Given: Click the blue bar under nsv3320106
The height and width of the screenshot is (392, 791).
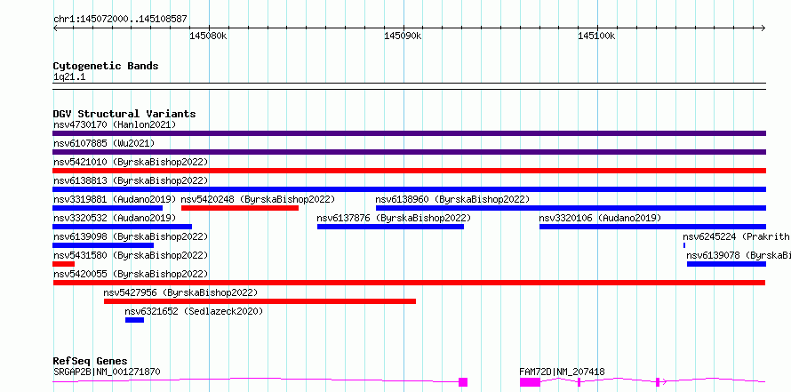Looking at the screenshot, I should coord(652,227).
